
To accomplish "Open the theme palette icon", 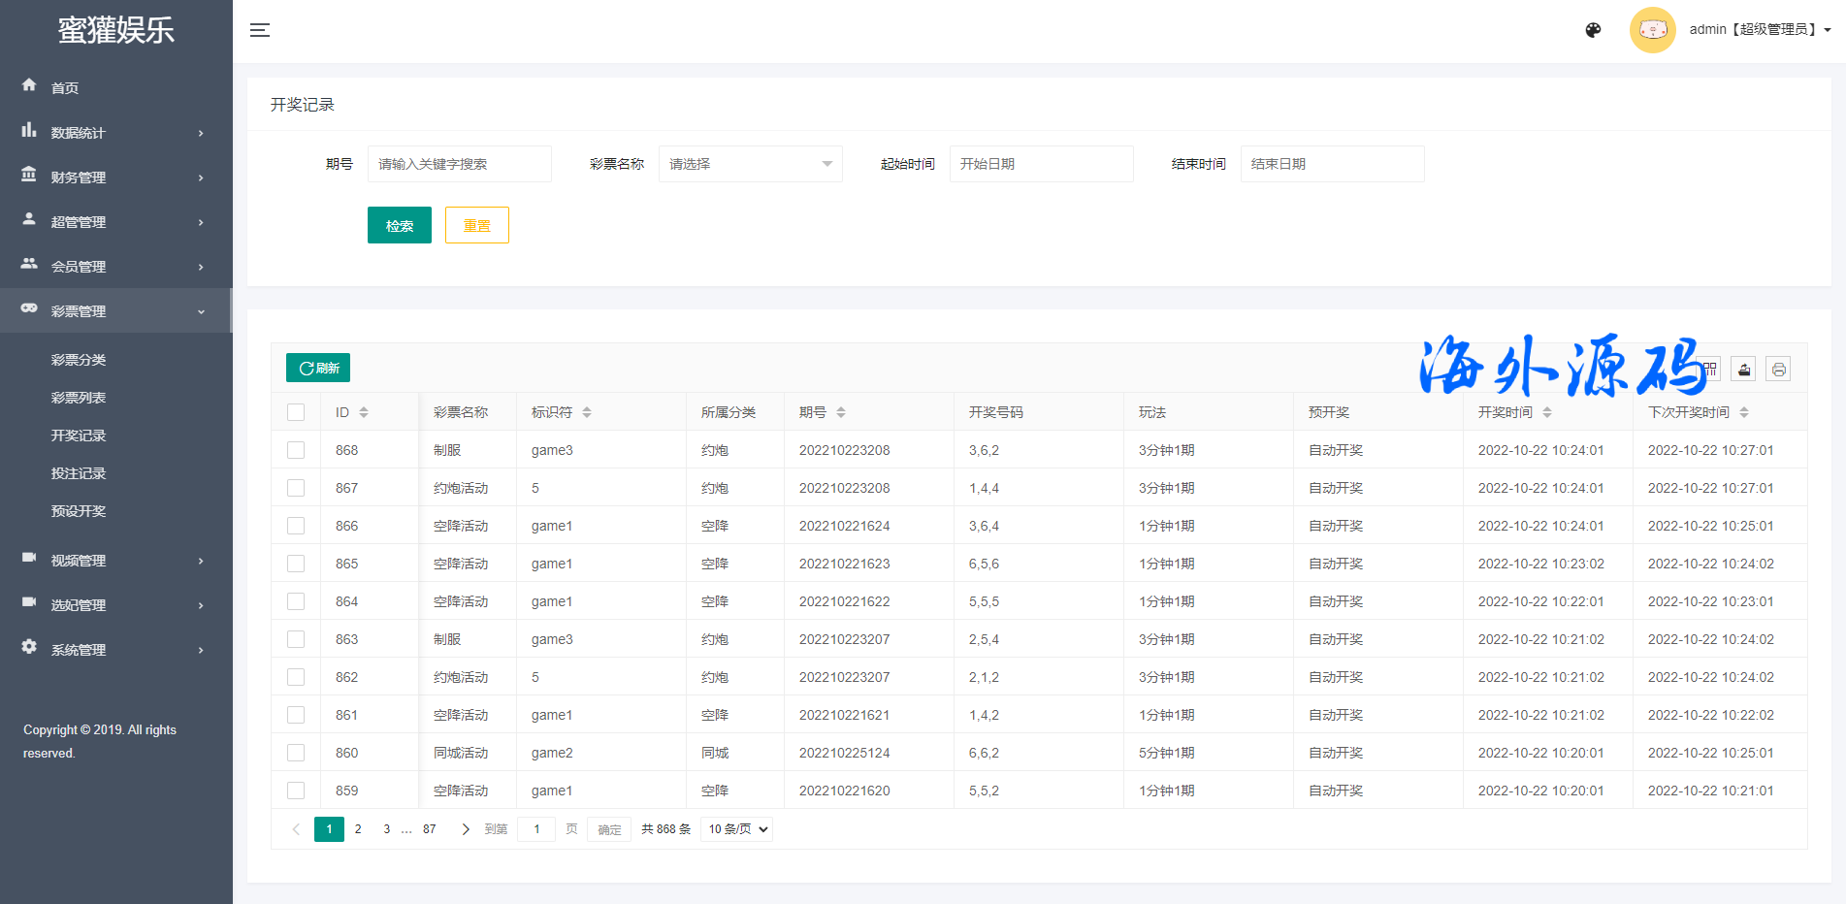I will 1593,30.
